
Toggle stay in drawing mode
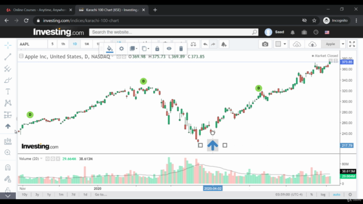(8, 179)
